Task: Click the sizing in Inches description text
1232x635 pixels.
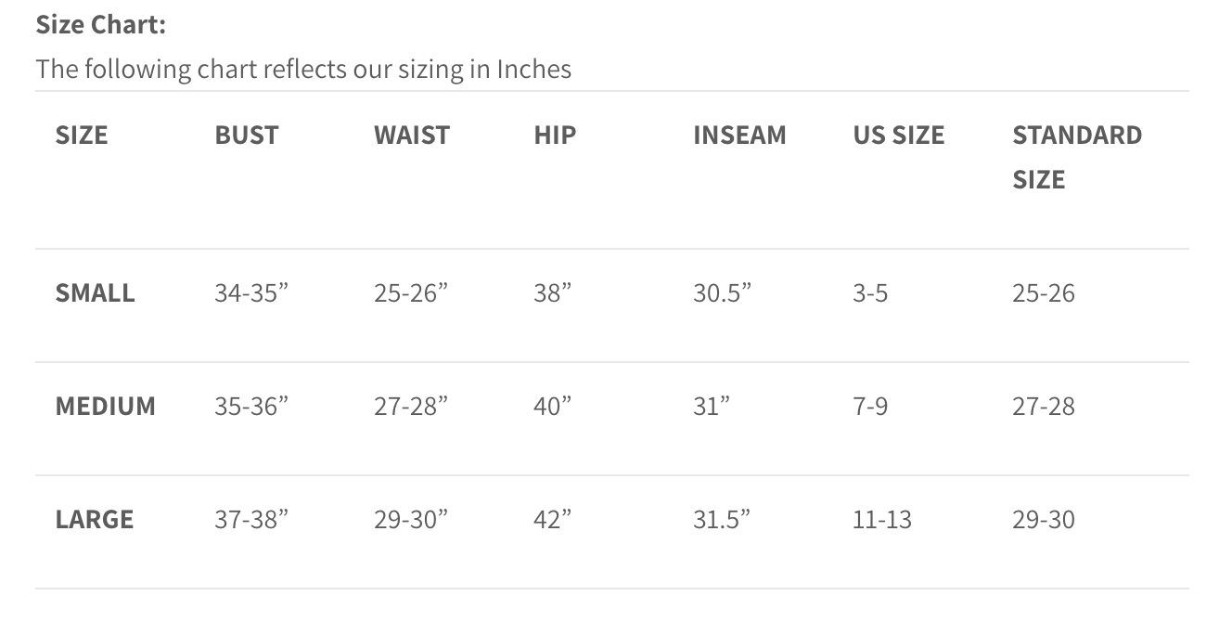Action: [x=303, y=69]
